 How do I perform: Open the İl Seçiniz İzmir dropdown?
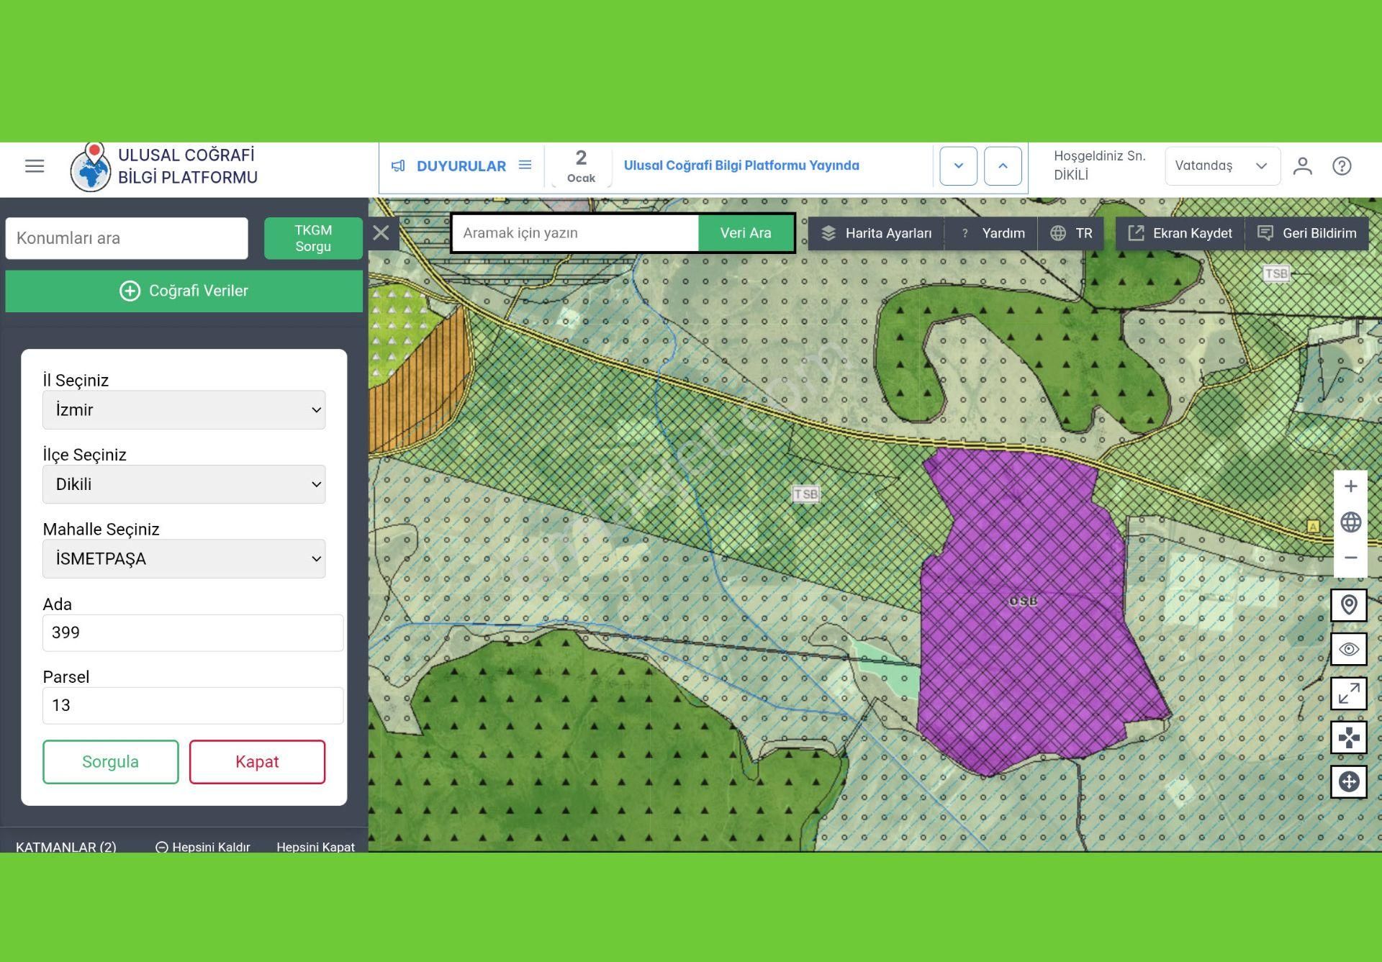[x=184, y=410]
